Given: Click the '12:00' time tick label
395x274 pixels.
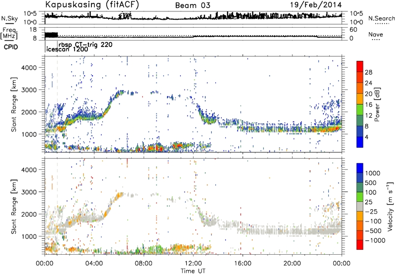Looking at the screenshot, I should (193, 264).
